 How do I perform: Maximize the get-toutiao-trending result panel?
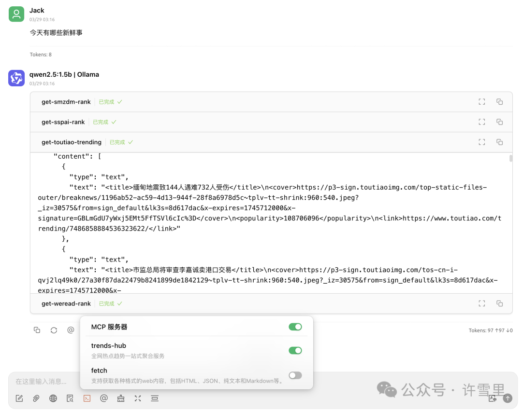pos(482,142)
